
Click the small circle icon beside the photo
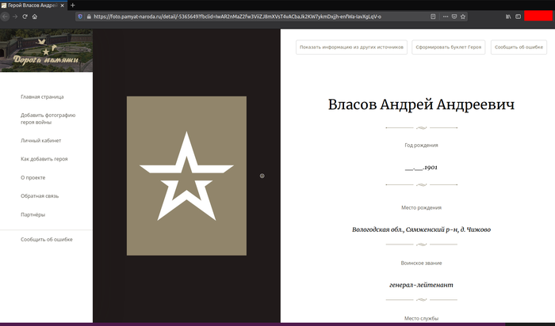(262, 176)
